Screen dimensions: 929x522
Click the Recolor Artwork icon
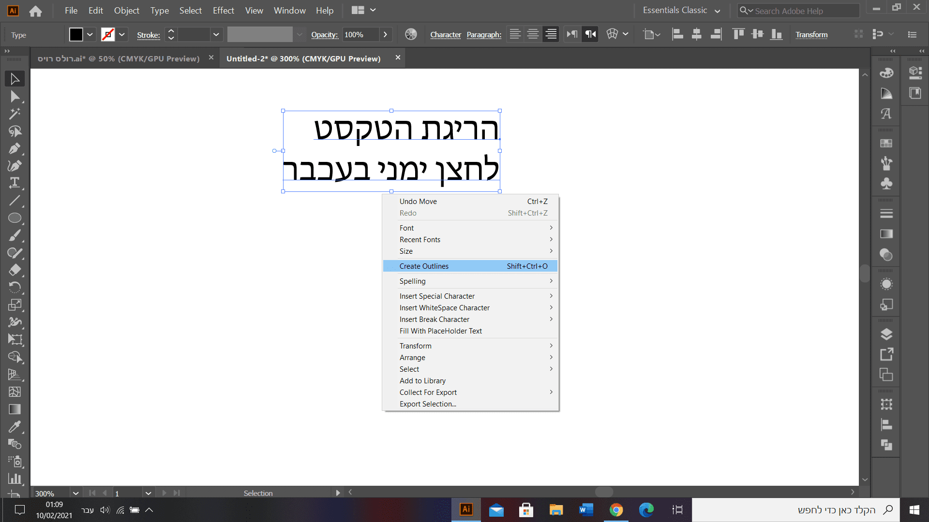[x=411, y=34]
